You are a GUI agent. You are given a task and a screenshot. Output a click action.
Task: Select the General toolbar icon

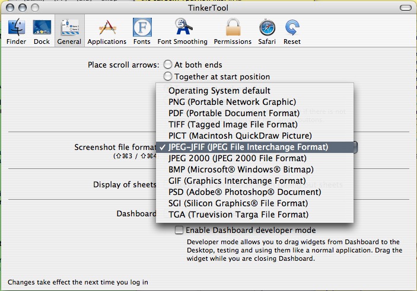click(x=69, y=31)
